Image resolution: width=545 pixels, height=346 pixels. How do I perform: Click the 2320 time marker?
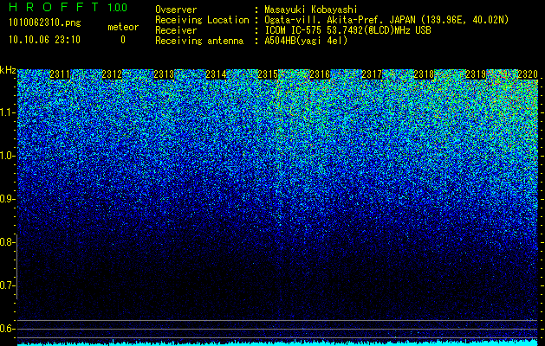528,74
